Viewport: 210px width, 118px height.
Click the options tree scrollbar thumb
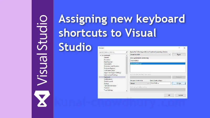pyautogui.click(x=127, y=65)
